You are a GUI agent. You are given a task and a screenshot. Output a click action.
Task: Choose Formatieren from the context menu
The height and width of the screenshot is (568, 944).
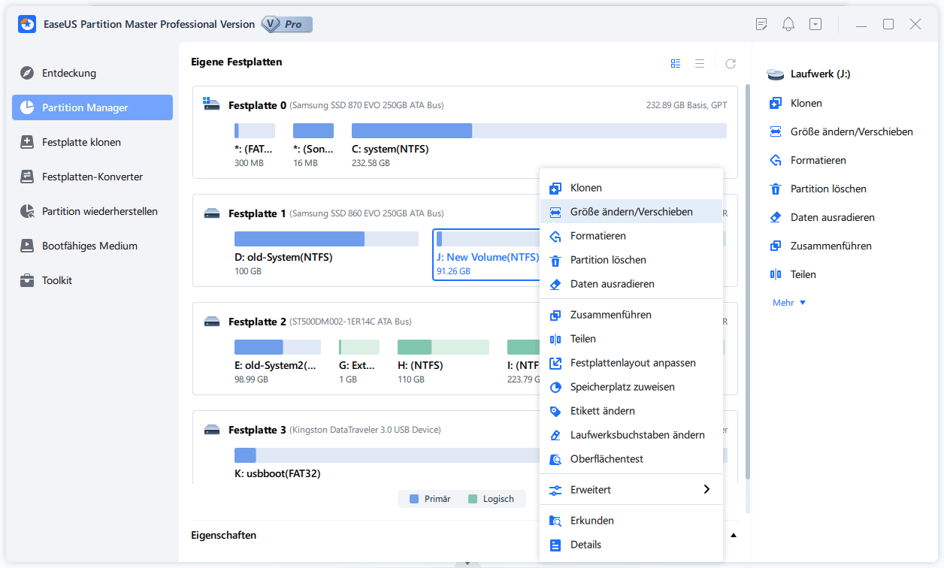[631, 236]
